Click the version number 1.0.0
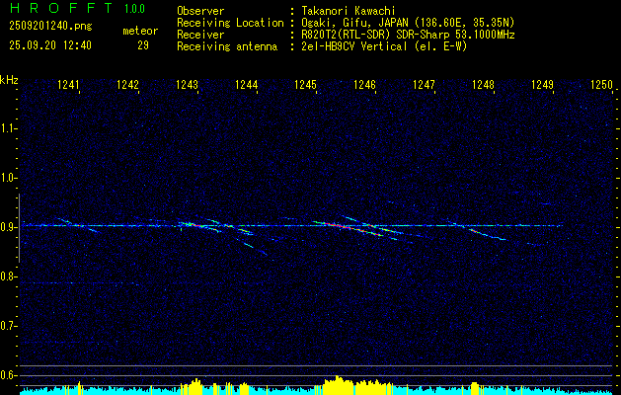Viewport: 621px width, 395px height. point(134,9)
